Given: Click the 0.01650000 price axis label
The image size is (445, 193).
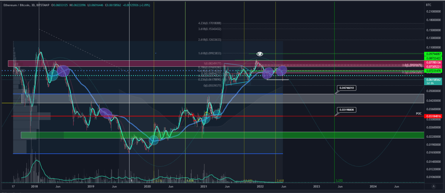Looking at the screenshot, I should point(434,152).
